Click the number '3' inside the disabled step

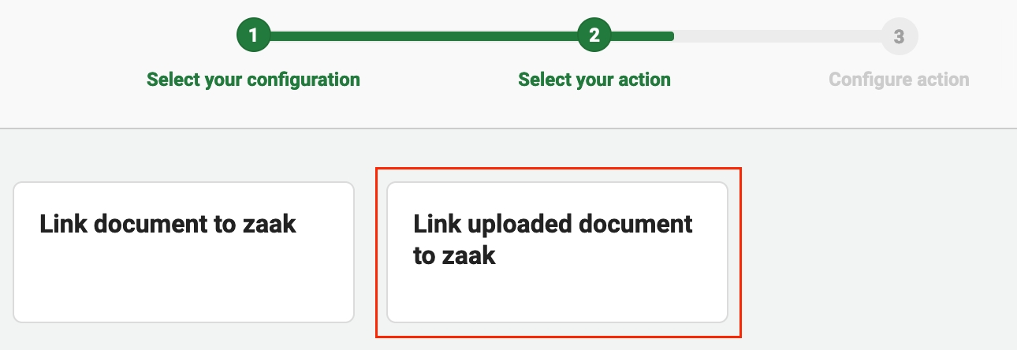[899, 36]
